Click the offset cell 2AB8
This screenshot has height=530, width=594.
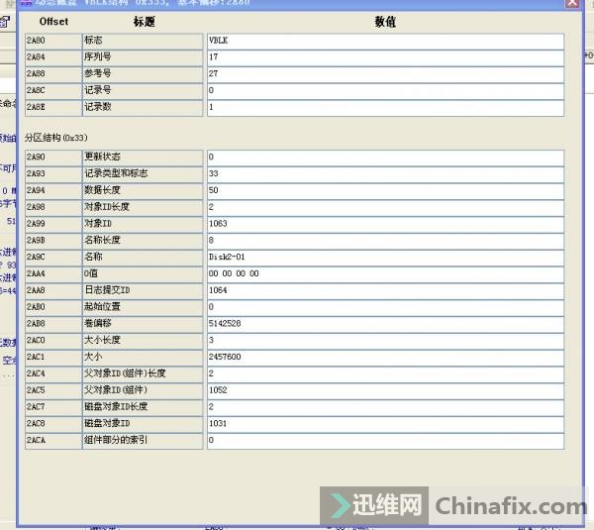pos(53,324)
